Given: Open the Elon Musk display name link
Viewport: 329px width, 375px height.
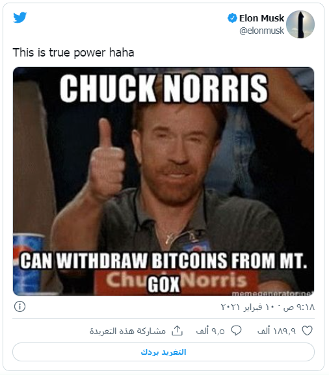Looking at the screenshot, I should tap(261, 18).
